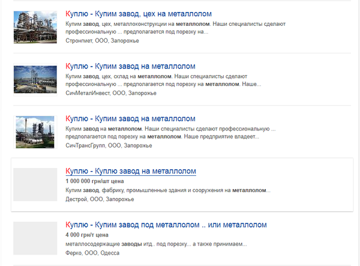Click factory thumbnail of Стронгмет listing
Screen dimensions: 360x266
click(x=35, y=27)
